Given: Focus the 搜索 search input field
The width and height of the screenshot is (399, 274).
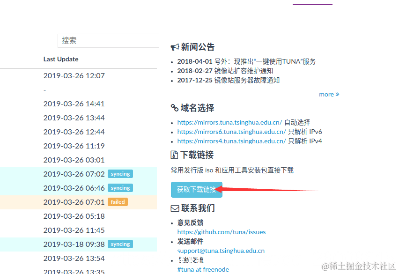Looking at the screenshot, I should point(108,41).
